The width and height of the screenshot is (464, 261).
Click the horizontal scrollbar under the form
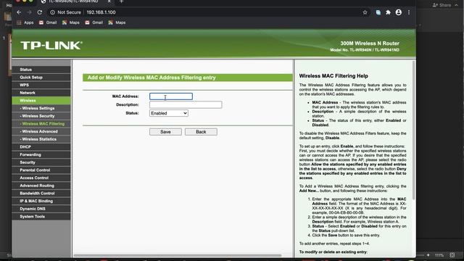coord(178,255)
